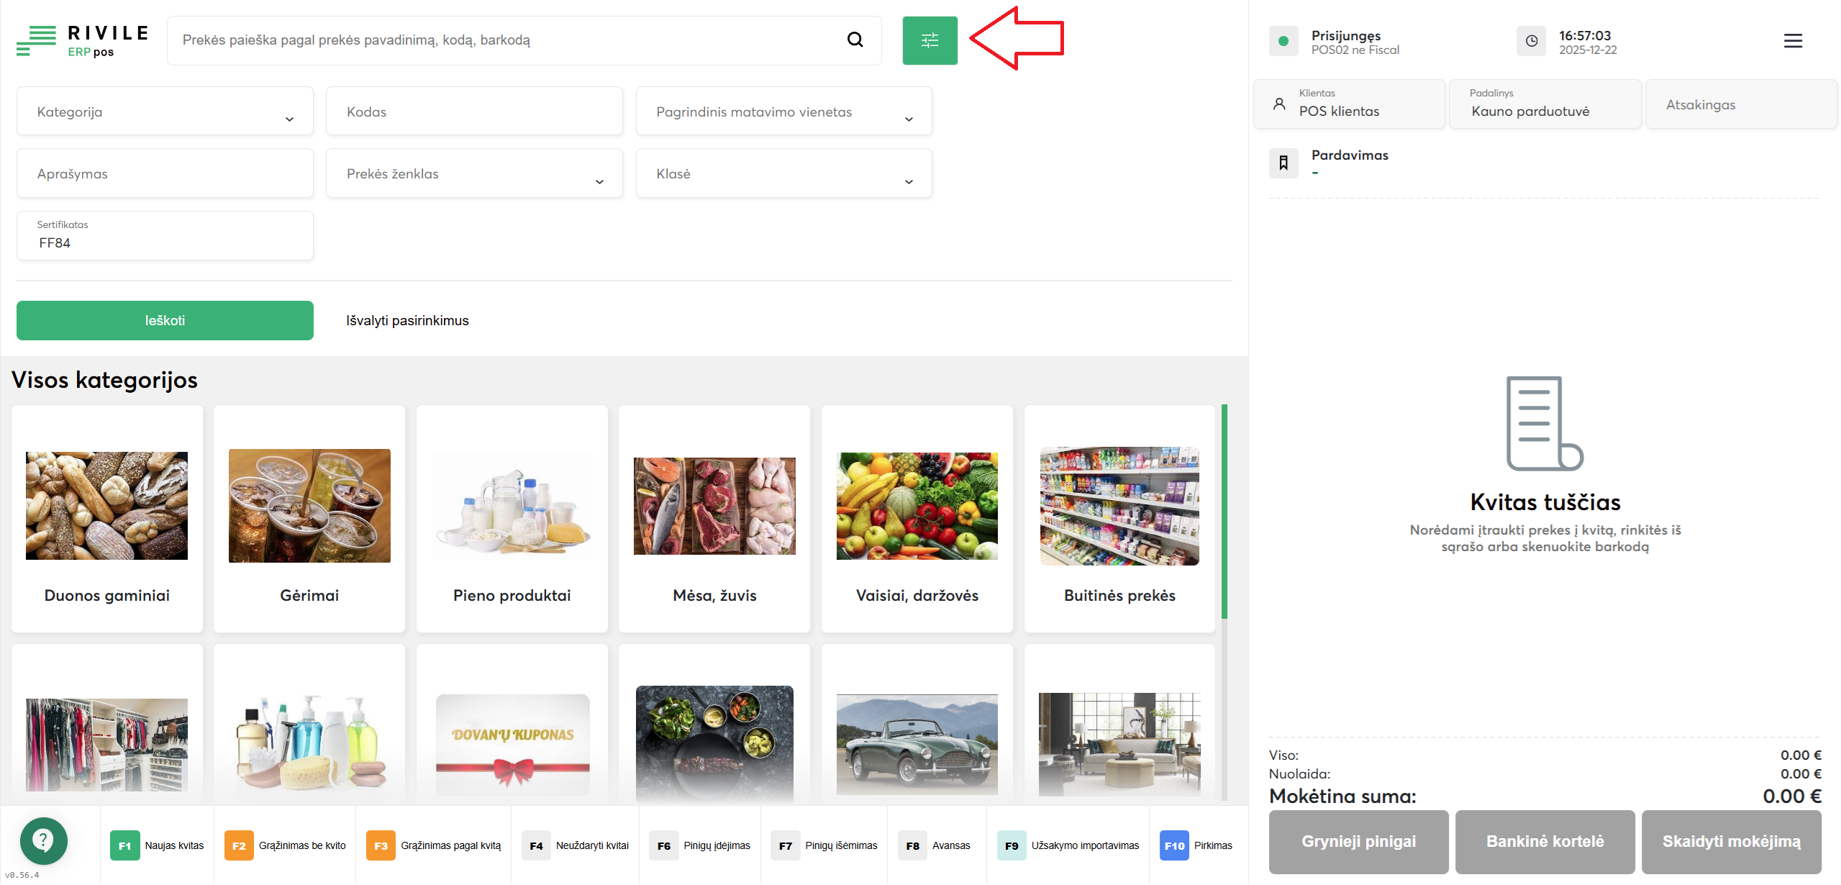Click the green filter settings icon

[x=929, y=40]
